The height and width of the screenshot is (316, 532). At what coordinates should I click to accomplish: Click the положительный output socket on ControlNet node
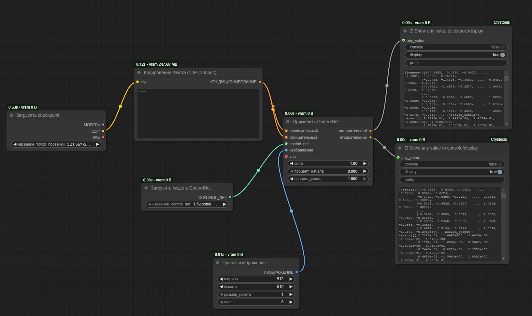370,131
